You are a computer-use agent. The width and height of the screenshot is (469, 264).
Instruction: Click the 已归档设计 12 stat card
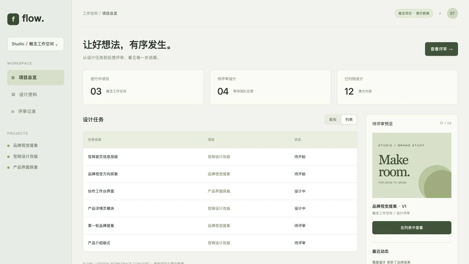(x=398, y=87)
